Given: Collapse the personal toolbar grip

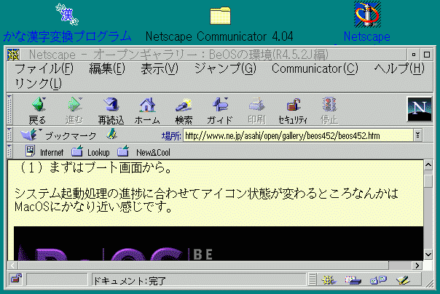Looking at the screenshot, I should pyautogui.click(x=9, y=151).
